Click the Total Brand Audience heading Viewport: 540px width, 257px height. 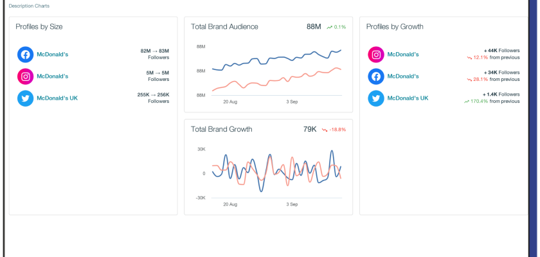[224, 27]
